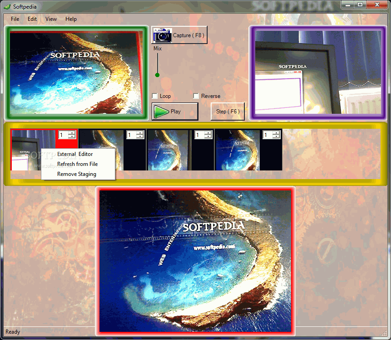391x340 pixels.
Task: Decrease first frame's duration spinner
Action: point(72,136)
